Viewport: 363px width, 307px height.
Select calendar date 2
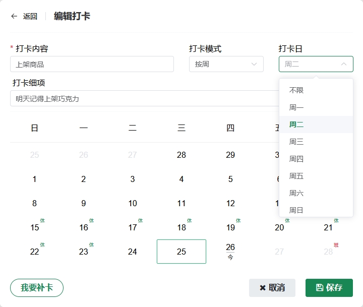click(84, 179)
